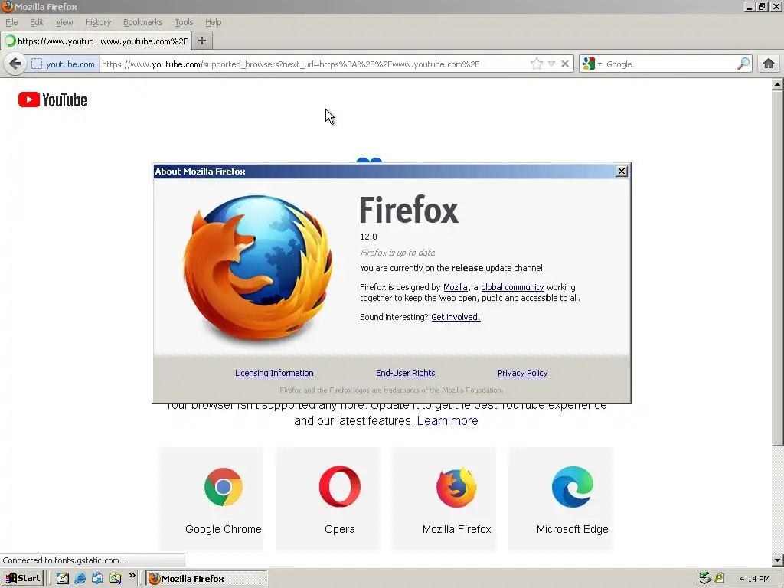Click the site identity box youtube.com
This screenshot has width=784, height=588.
pyautogui.click(x=63, y=64)
